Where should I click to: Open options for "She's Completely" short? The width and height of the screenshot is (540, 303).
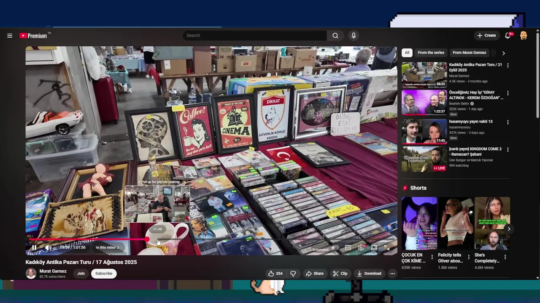(x=505, y=257)
